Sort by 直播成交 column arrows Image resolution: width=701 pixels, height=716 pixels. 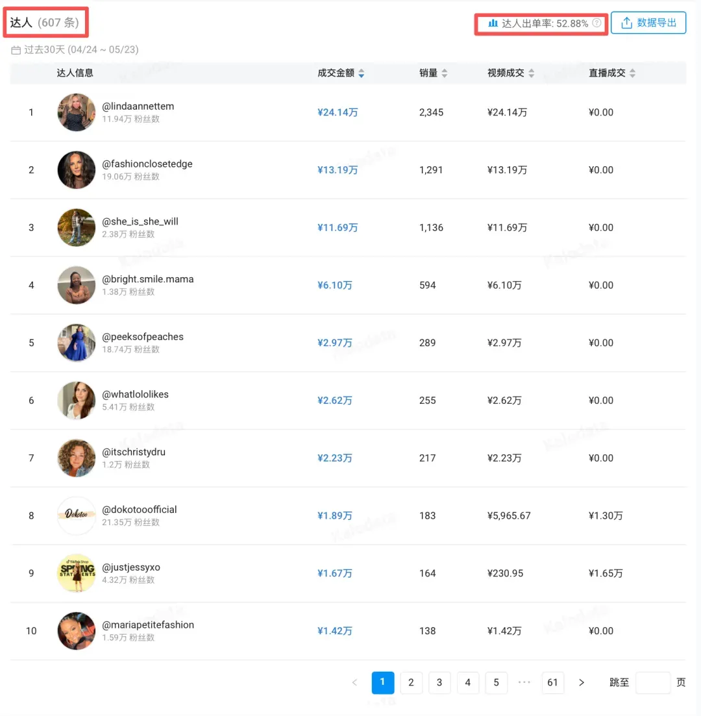coord(632,73)
